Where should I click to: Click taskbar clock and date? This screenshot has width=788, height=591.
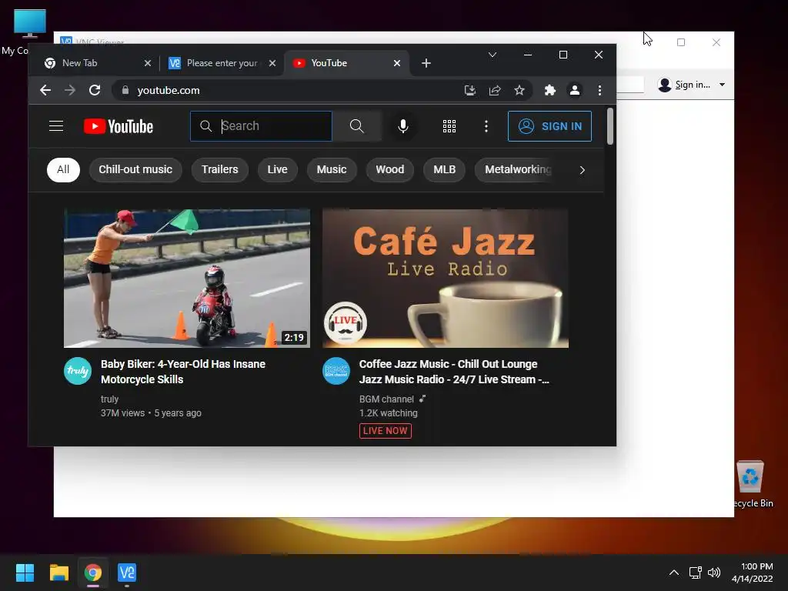(x=753, y=573)
